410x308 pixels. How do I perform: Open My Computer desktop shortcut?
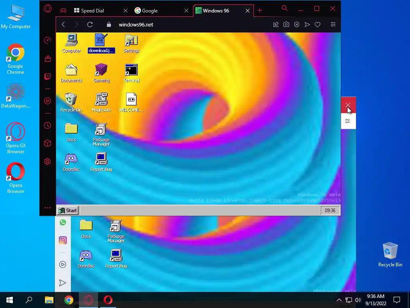pos(16,16)
